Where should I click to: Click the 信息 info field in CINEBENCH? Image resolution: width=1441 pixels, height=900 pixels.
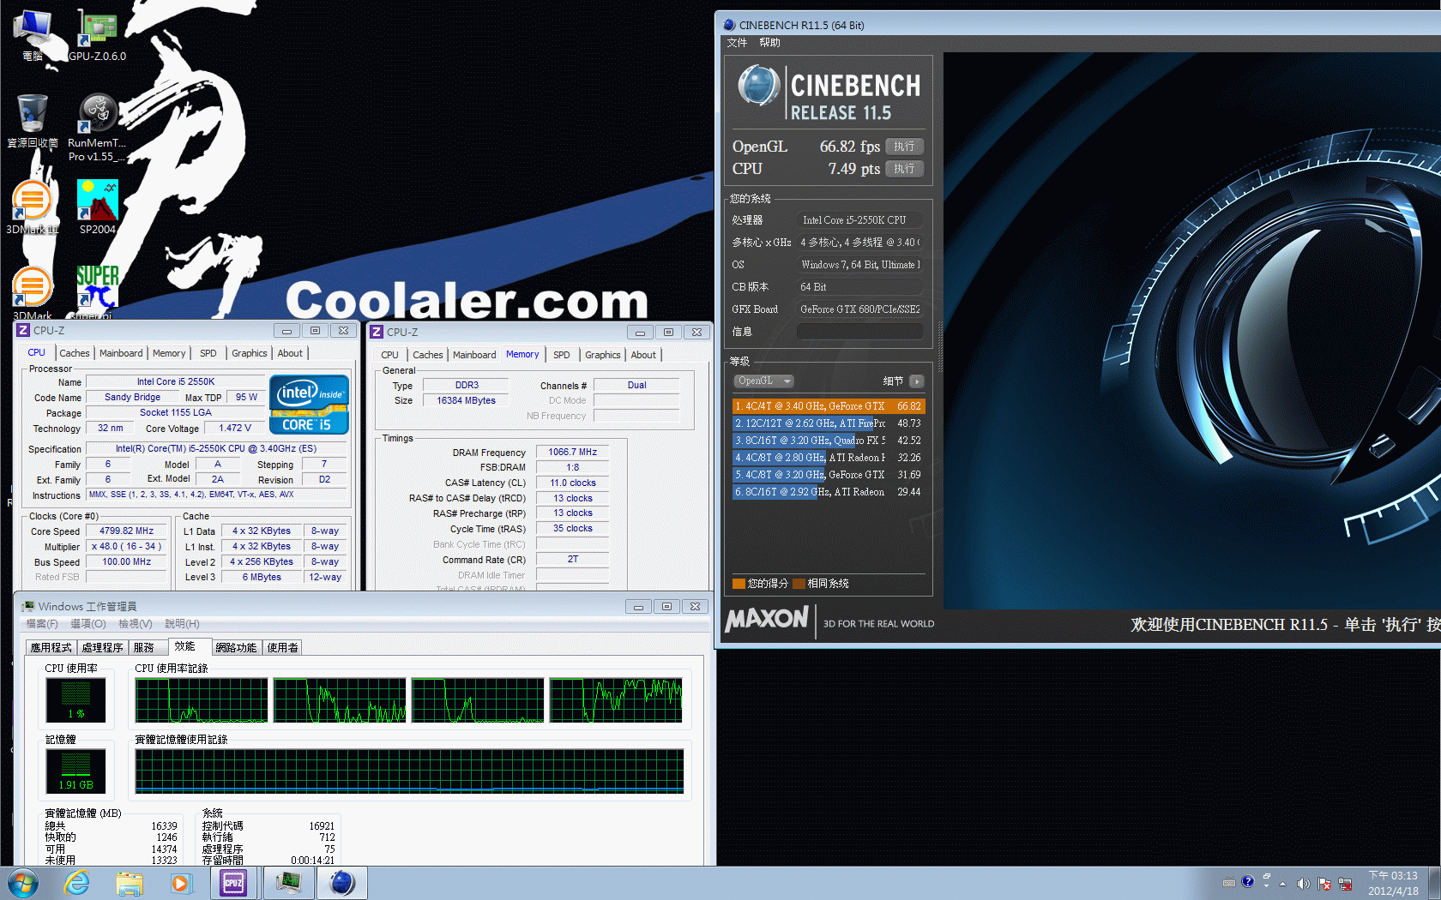[860, 332]
